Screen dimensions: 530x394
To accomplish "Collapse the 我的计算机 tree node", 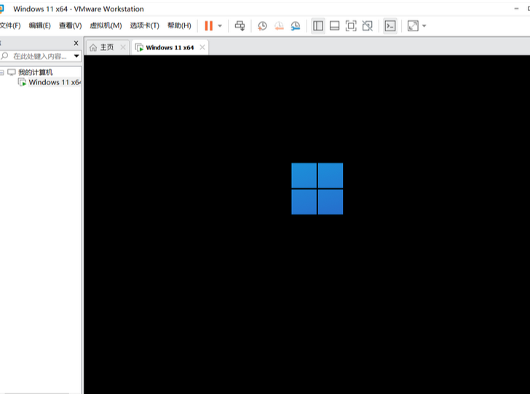I will (2, 72).
